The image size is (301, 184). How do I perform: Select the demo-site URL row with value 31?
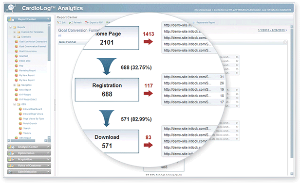click(194, 77)
